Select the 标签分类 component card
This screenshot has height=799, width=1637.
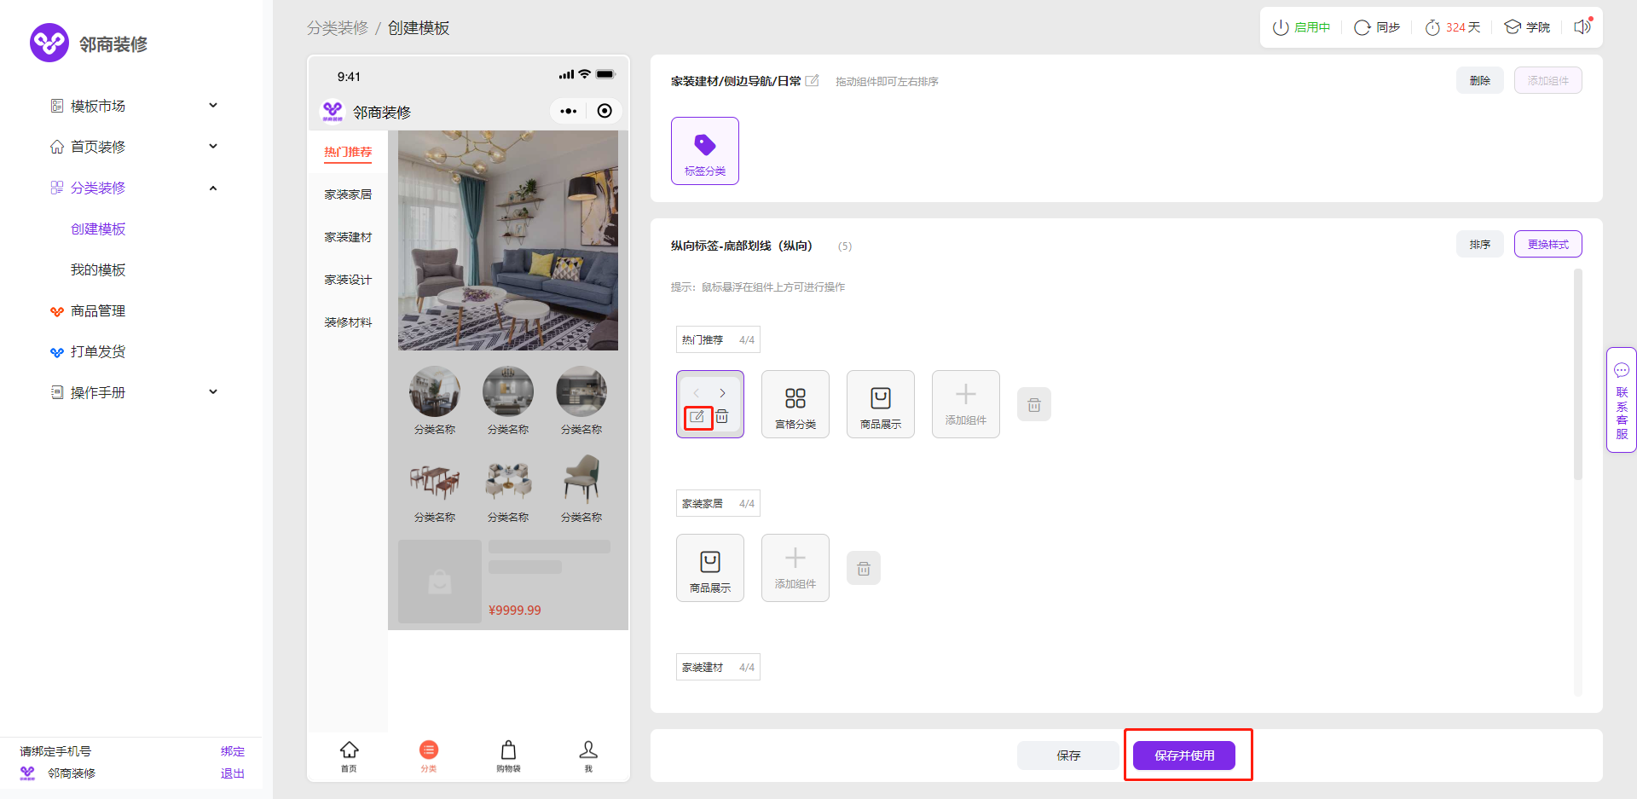click(705, 151)
